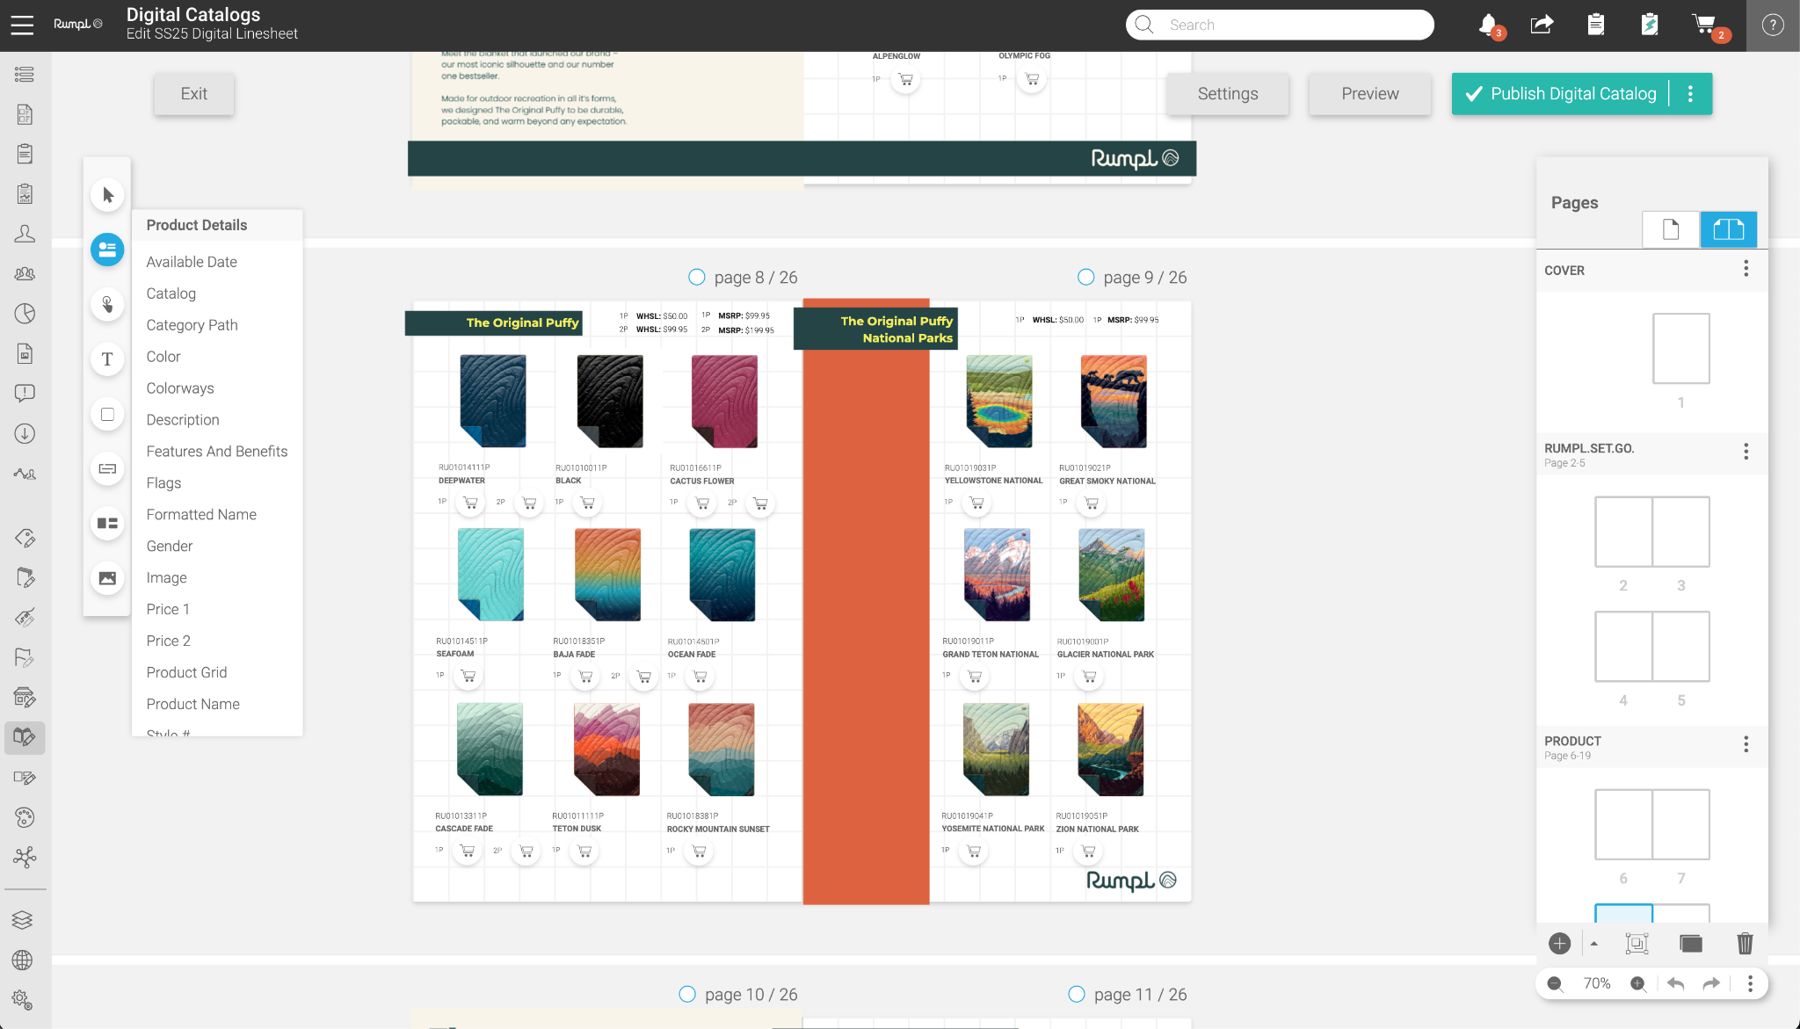This screenshot has height=1029, width=1800.
Task: Choose Gender from Product Details
Action: [170, 547]
